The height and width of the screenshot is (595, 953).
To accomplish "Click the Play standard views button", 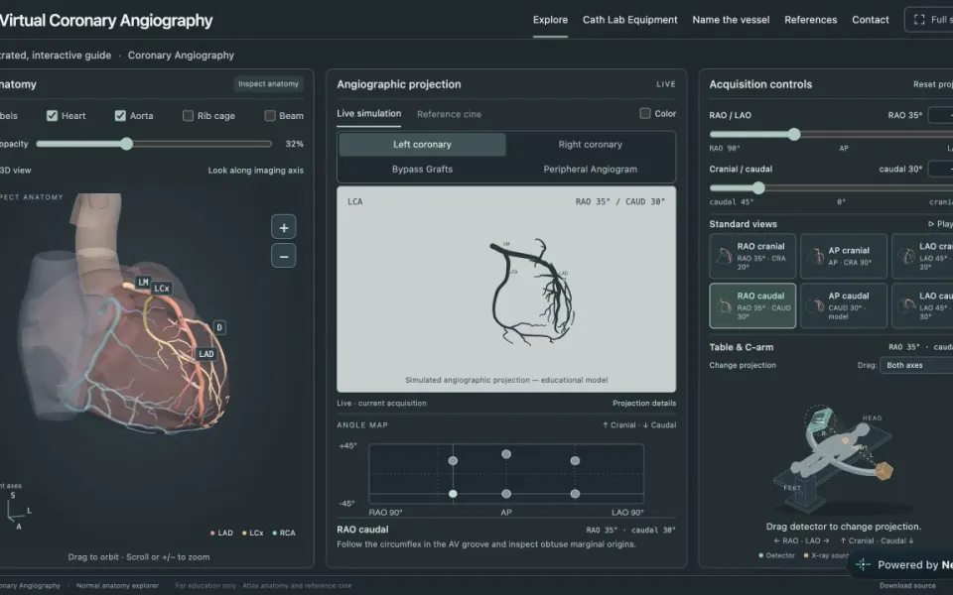I will 940,224.
